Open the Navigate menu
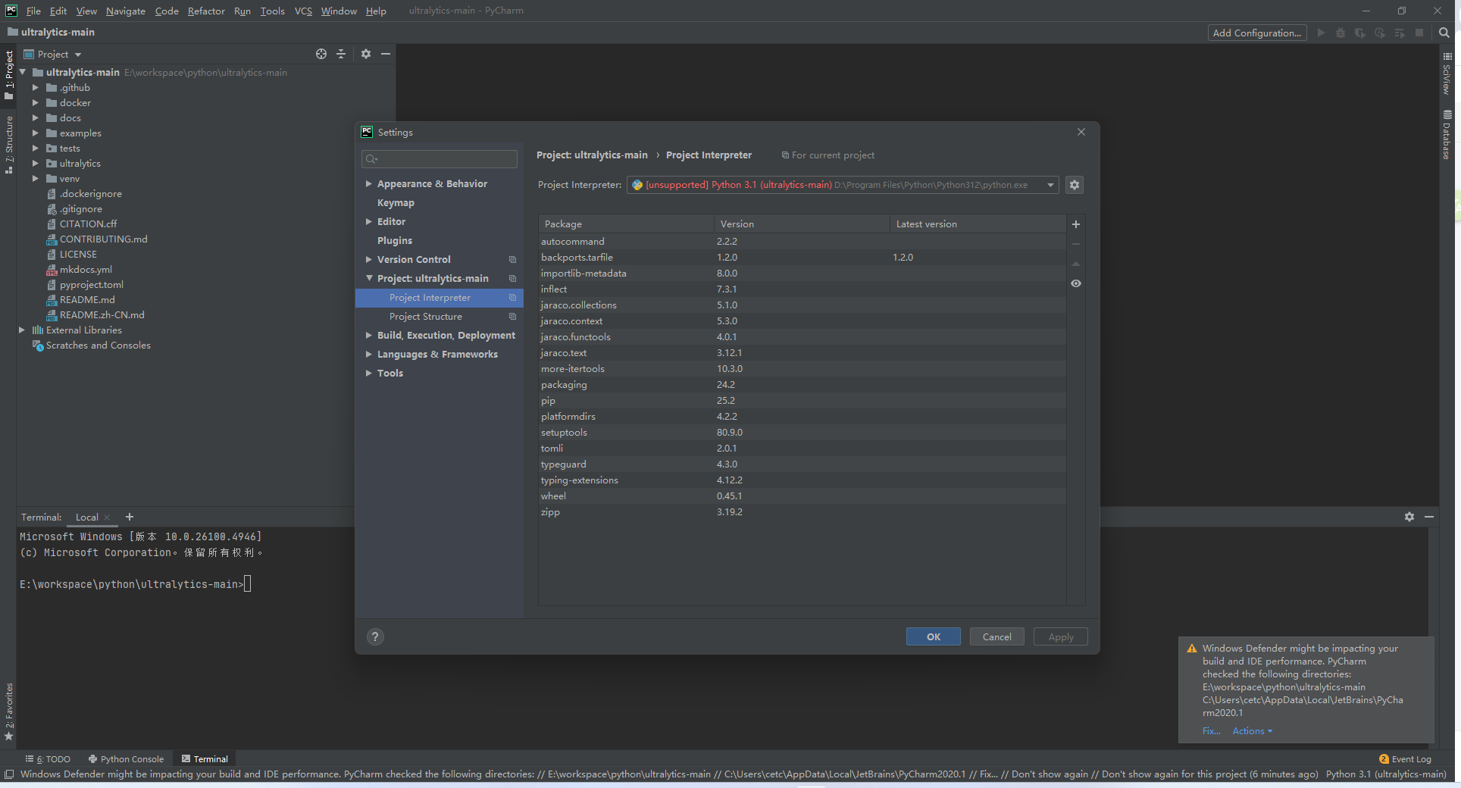This screenshot has height=788, width=1461. (125, 11)
